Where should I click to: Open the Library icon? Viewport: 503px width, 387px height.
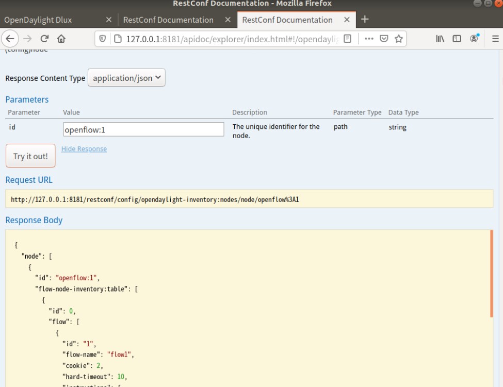(440, 39)
